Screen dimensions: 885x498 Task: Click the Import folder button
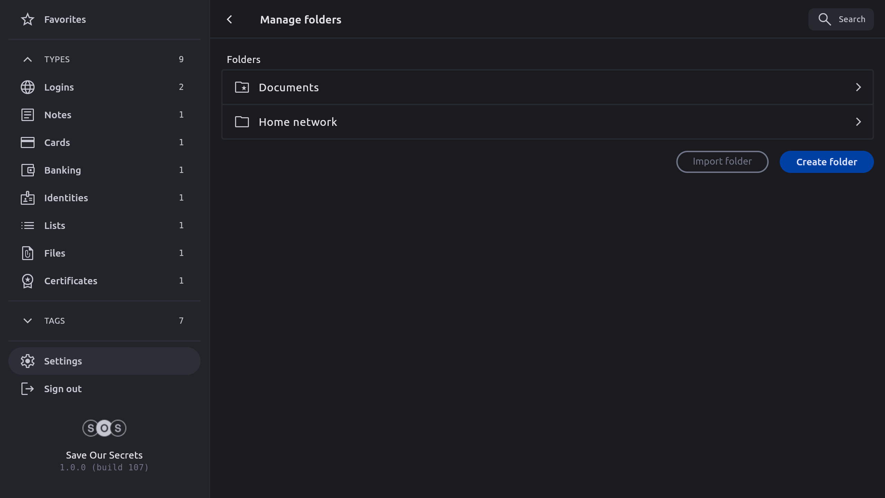722,162
